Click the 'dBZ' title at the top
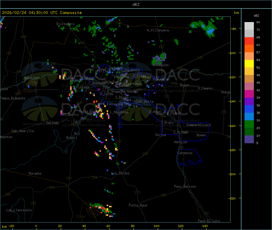This screenshot has width=272, height=230. 136,4
